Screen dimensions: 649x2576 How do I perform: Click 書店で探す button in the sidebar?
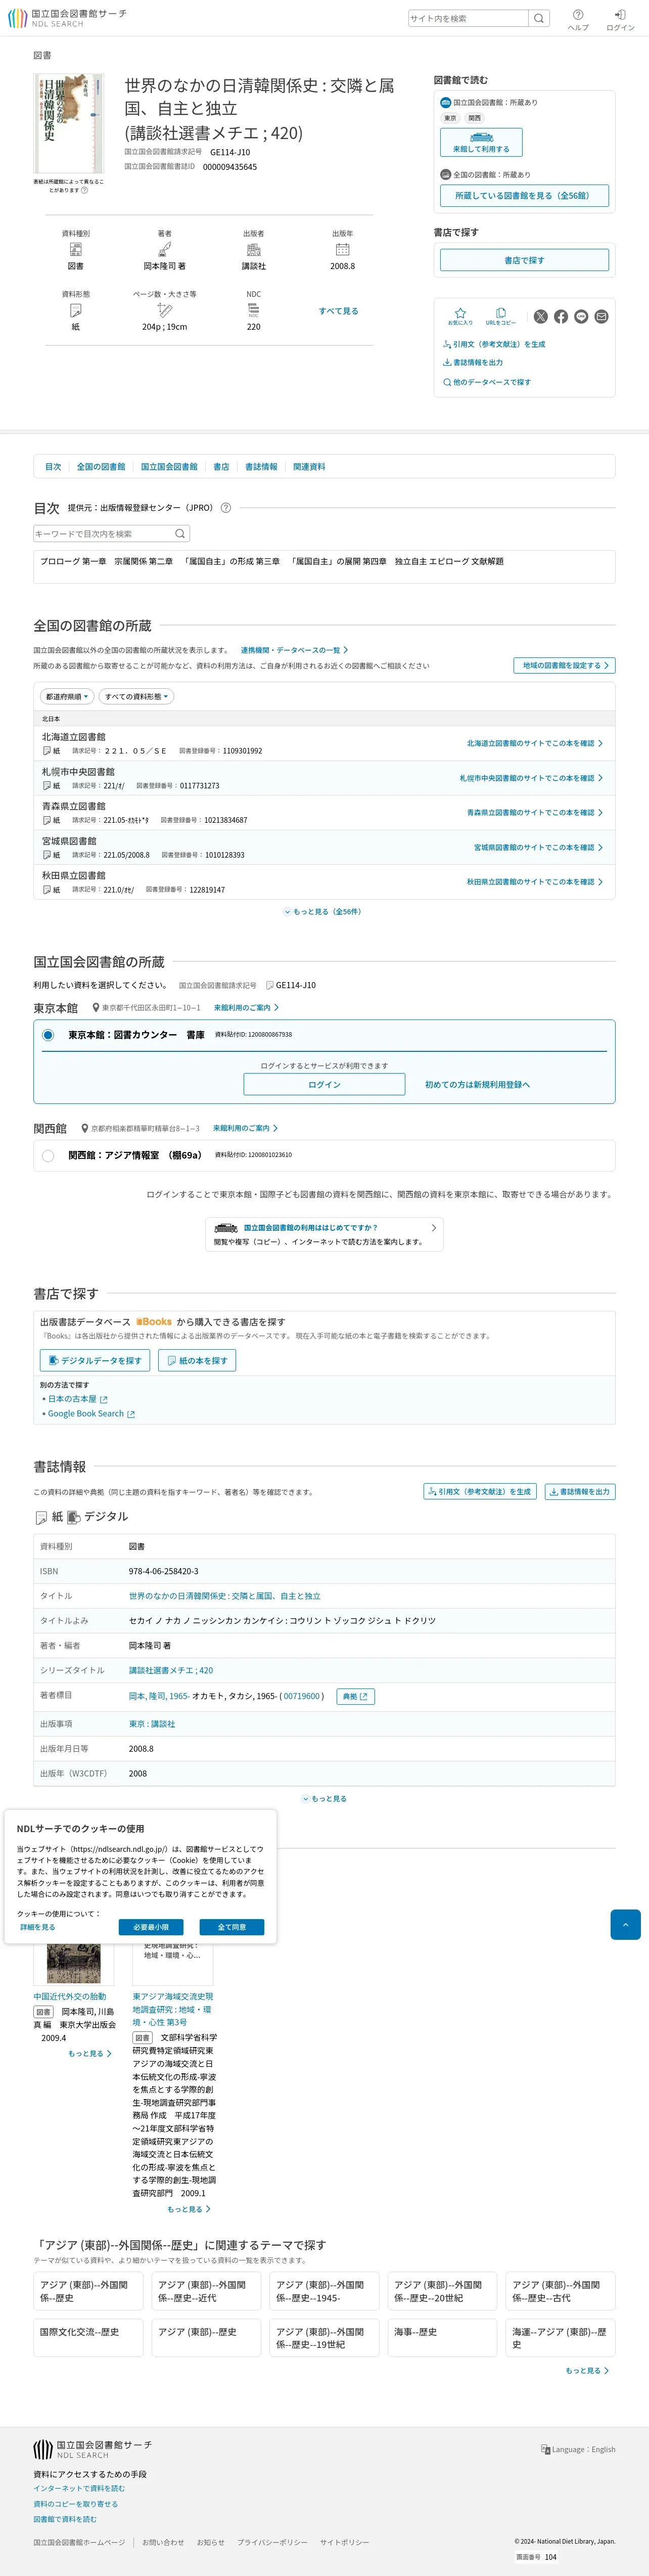pyautogui.click(x=524, y=260)
